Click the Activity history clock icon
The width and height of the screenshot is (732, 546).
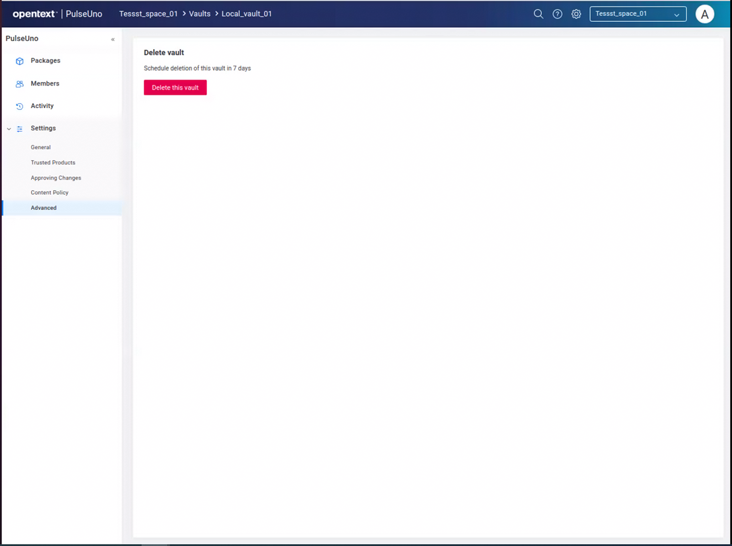pos(20,106)
